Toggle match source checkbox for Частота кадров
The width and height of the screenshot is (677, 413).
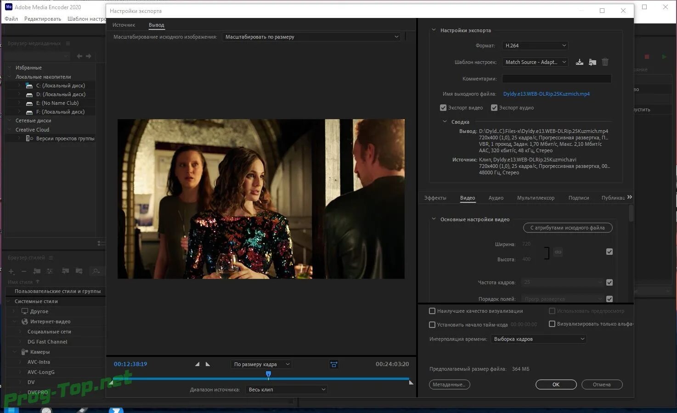click(x=609, y=282)
